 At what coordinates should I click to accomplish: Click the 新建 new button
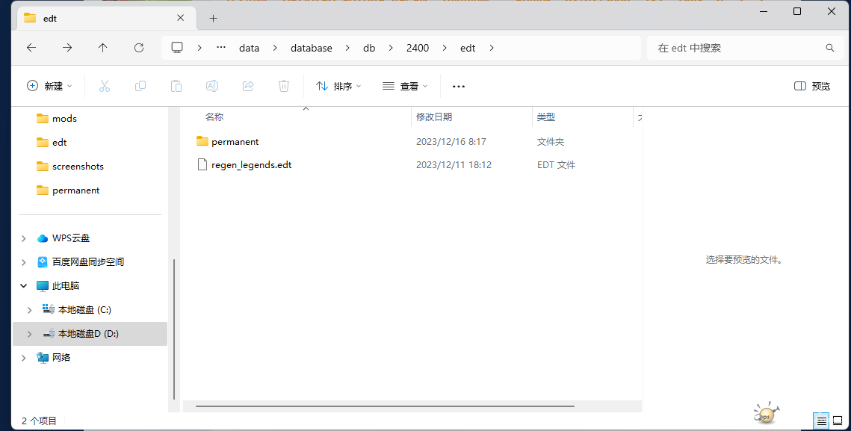point(49,86)
